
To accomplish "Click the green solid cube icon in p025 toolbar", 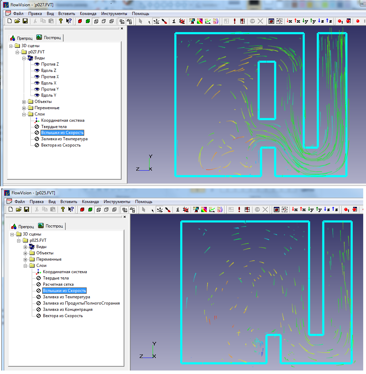I will (x=90, y=210).
